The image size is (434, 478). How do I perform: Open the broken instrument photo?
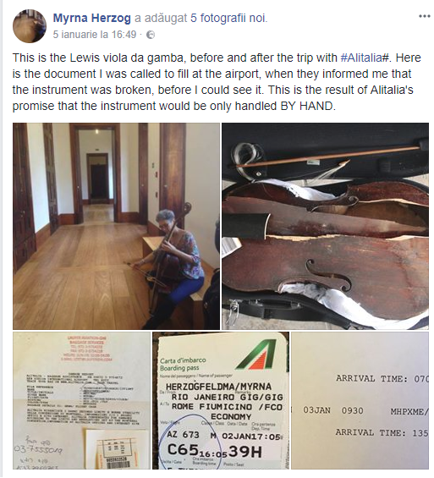tap(325, 226)
